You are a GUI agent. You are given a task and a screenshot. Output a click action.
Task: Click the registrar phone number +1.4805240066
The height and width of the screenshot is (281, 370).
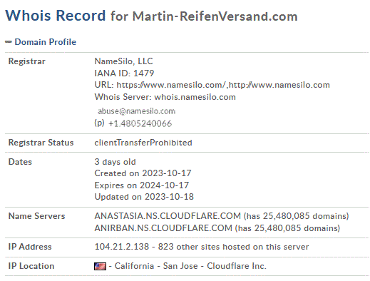(x=140, y=123)
